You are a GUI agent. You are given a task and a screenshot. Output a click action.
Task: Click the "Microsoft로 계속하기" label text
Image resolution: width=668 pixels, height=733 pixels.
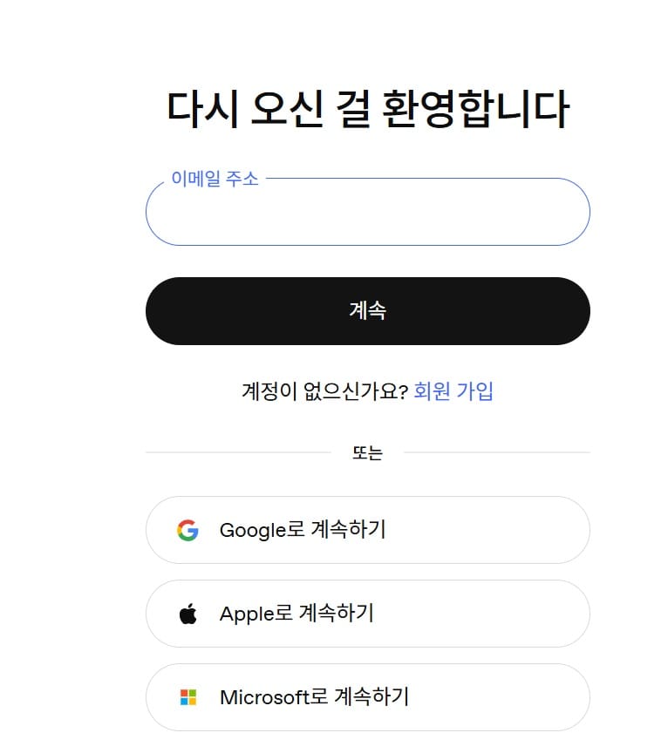point(314,697)
